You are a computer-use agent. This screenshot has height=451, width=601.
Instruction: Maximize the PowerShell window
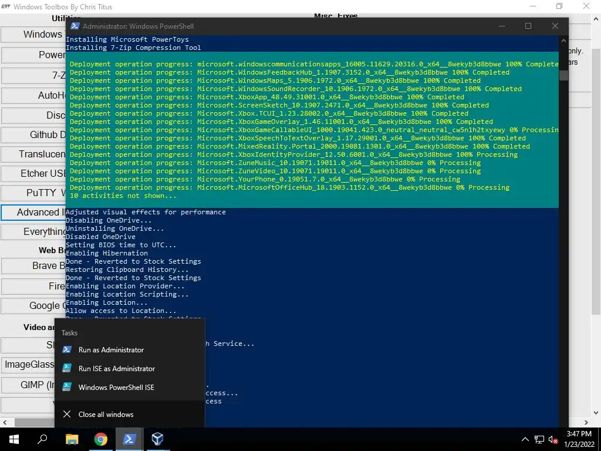[528, 26]
